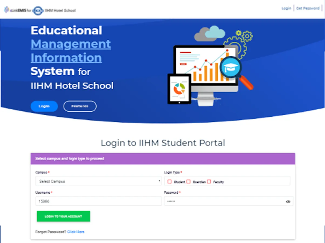Viewport: 325px width, 243px height.
Task: Follow the Click Here forgot password link
Action: click(76, 232)
